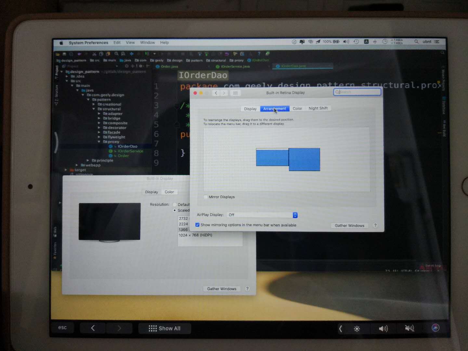Select the Color tab in Built-in Display window
Screen dimensions: 468x351
pyautogui.click(x=169, y=192)
